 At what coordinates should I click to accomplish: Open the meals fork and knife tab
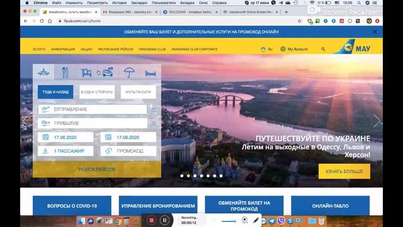(x=65, y=73)
